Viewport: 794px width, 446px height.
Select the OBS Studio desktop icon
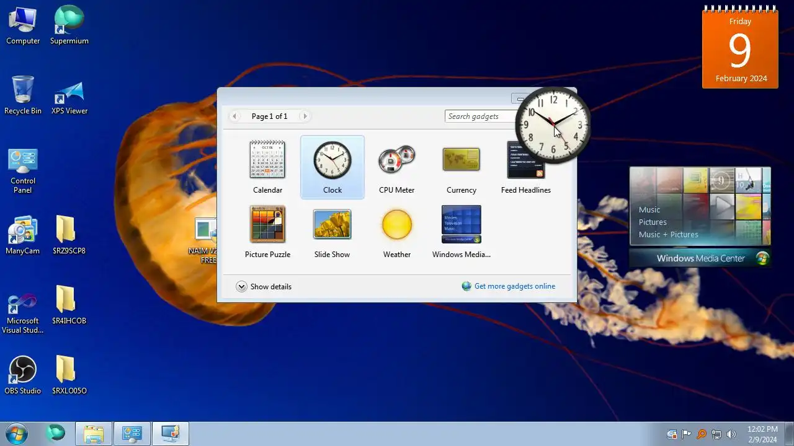[23, 376]
